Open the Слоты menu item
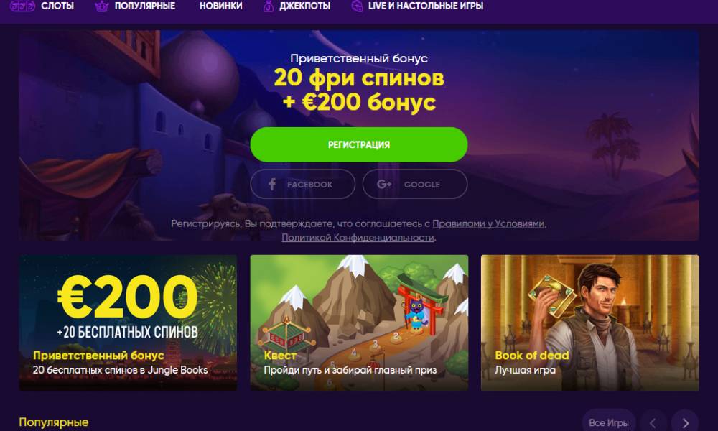Image resolution: width=718 pixels, height=431 pixels. 57,6
